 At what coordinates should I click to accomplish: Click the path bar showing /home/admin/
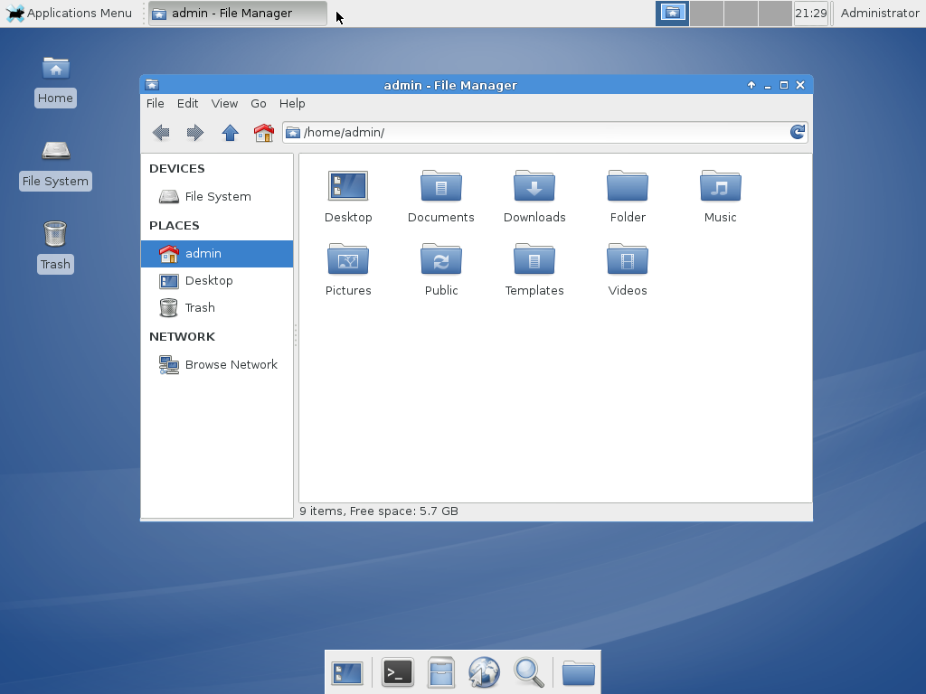point(543,132)
